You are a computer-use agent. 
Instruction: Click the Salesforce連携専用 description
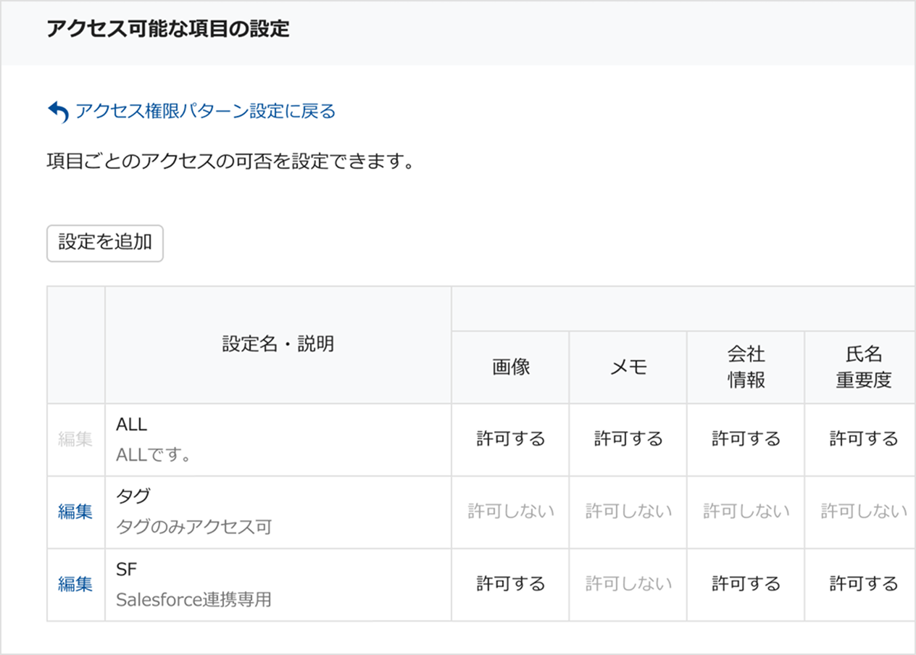pos(193,600)
